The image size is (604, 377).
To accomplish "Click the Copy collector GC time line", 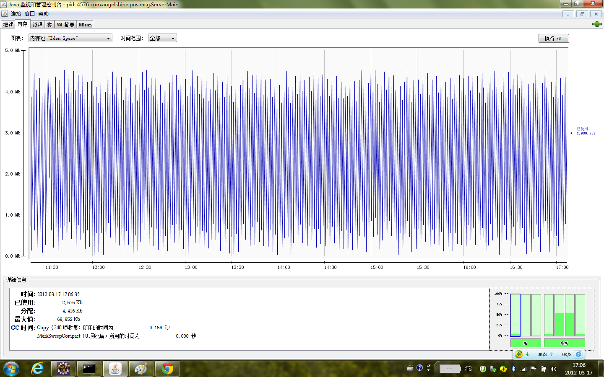I will [103, 328].
